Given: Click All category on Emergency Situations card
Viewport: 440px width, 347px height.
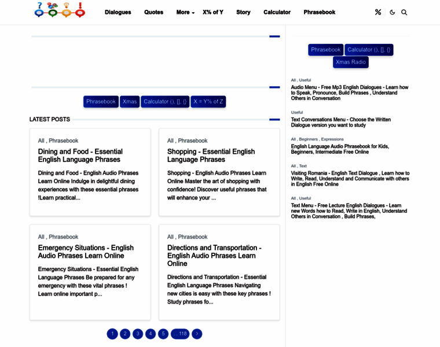Looking at the screenshot, I should pyautogui.click(x=41, y=237).
